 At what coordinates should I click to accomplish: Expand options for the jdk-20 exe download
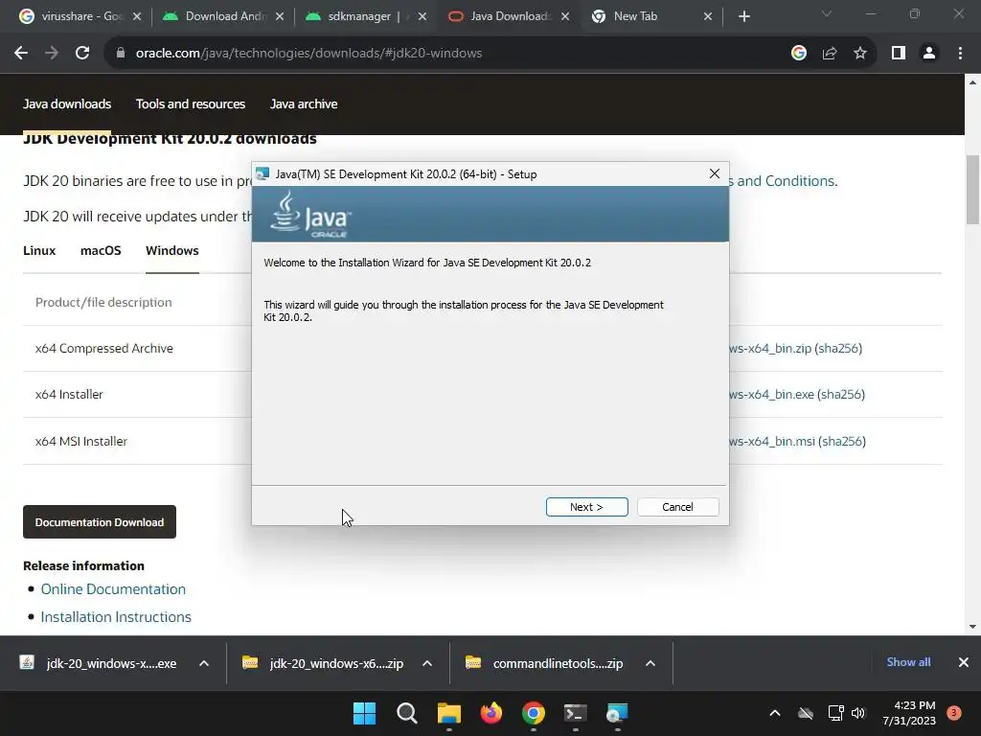[204, 663]
